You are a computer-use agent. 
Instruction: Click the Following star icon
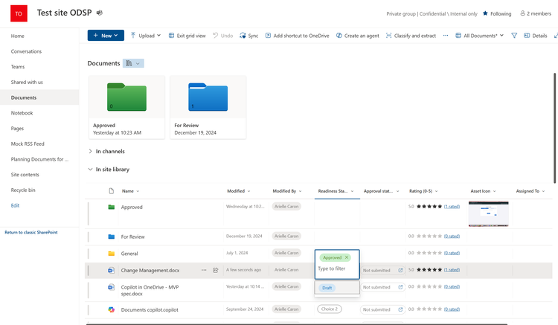tap(485, 13)
